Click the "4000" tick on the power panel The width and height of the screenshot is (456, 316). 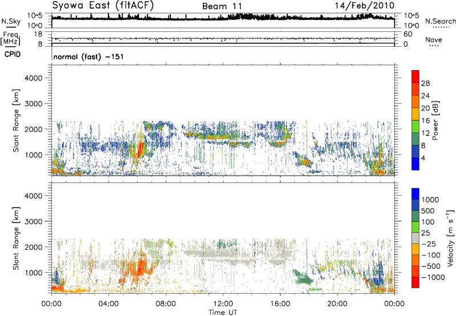(33, 78)
